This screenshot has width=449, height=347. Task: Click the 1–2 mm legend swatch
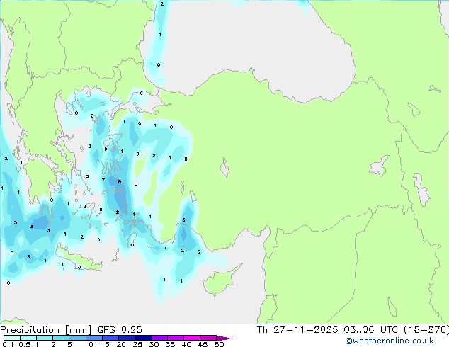tap(45, 338)
